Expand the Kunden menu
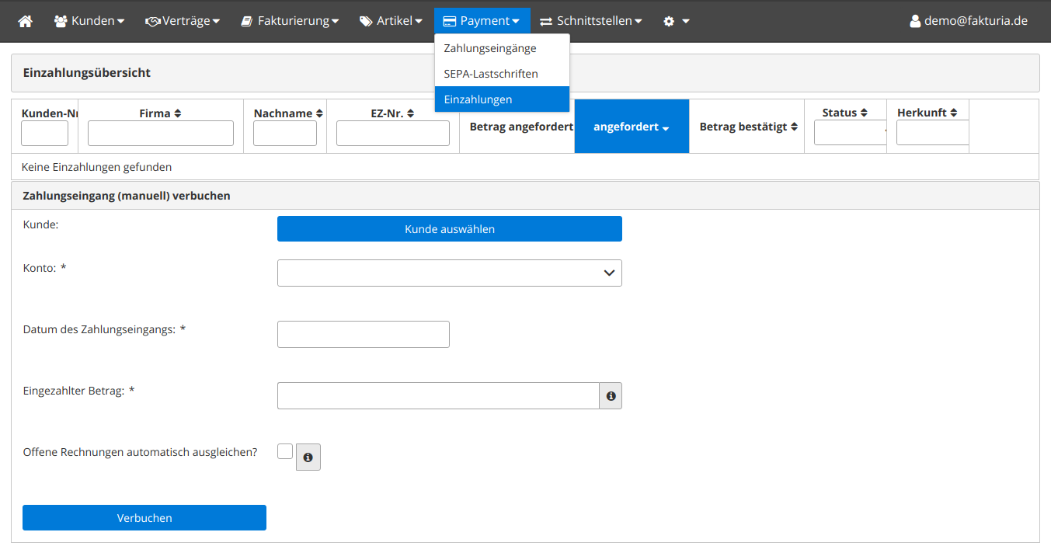The width and height of the screenshot is (1051, 553). (x=89, y=21)
